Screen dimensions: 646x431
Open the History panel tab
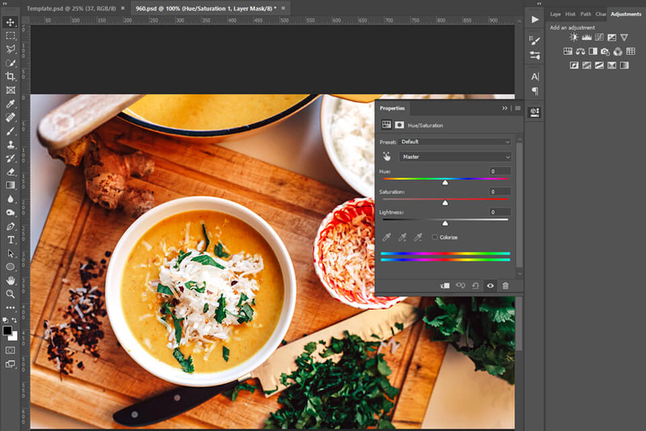click(x=570, y=14)
